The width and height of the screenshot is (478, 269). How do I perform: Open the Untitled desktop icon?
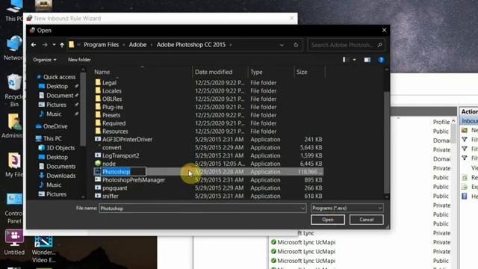[x=14, y=243]
